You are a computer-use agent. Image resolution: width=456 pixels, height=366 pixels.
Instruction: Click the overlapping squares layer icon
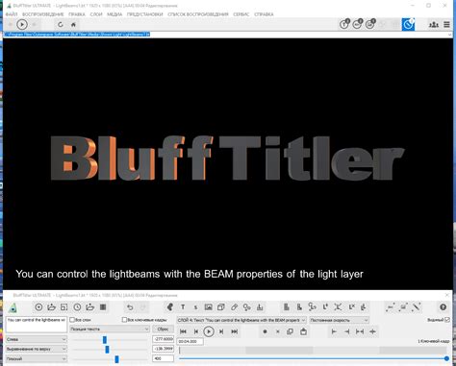(x=221, y=307)
